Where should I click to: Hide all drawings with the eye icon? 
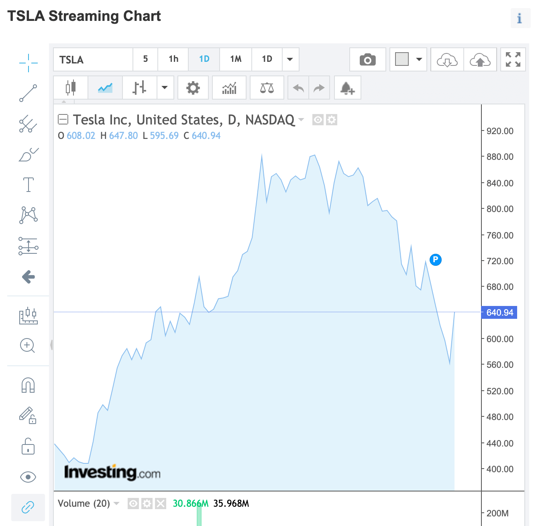[x=28, y=477]
